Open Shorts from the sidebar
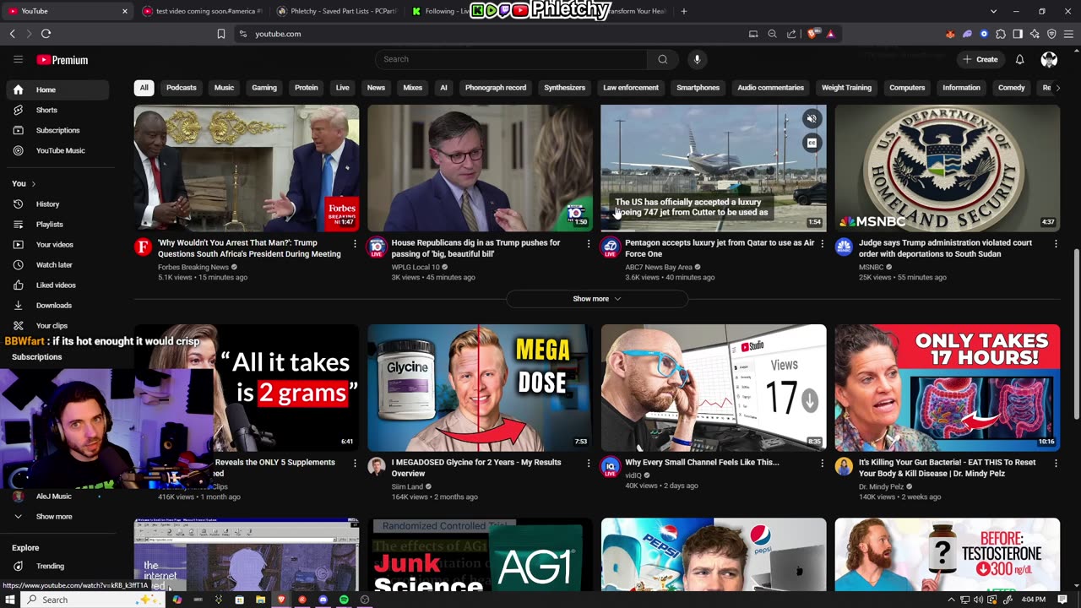The image size is (1081, 608). tap(46, 110)
